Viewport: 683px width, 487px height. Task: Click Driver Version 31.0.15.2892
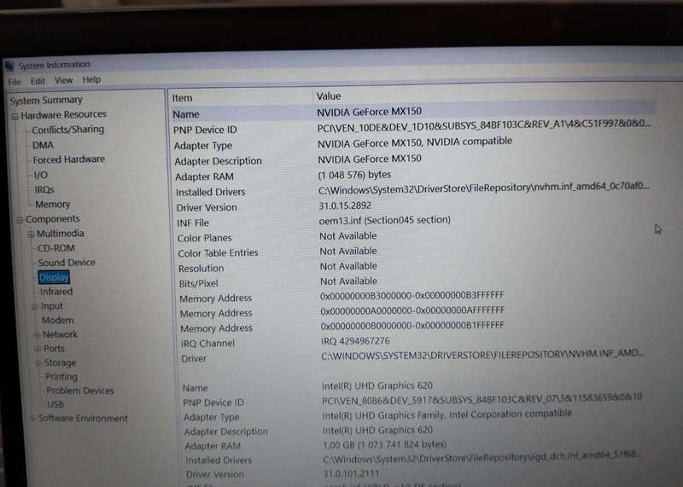click(x=345, y=205)
